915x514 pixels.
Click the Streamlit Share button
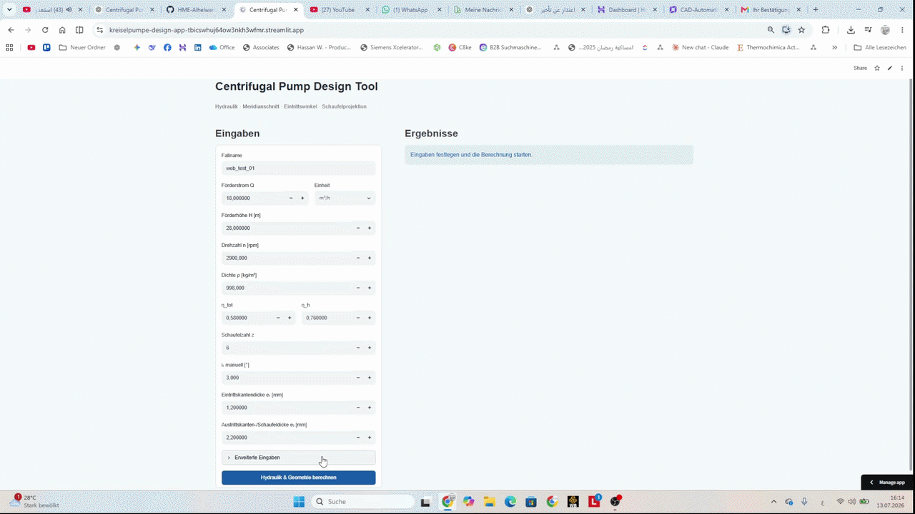tap(860, 68)
